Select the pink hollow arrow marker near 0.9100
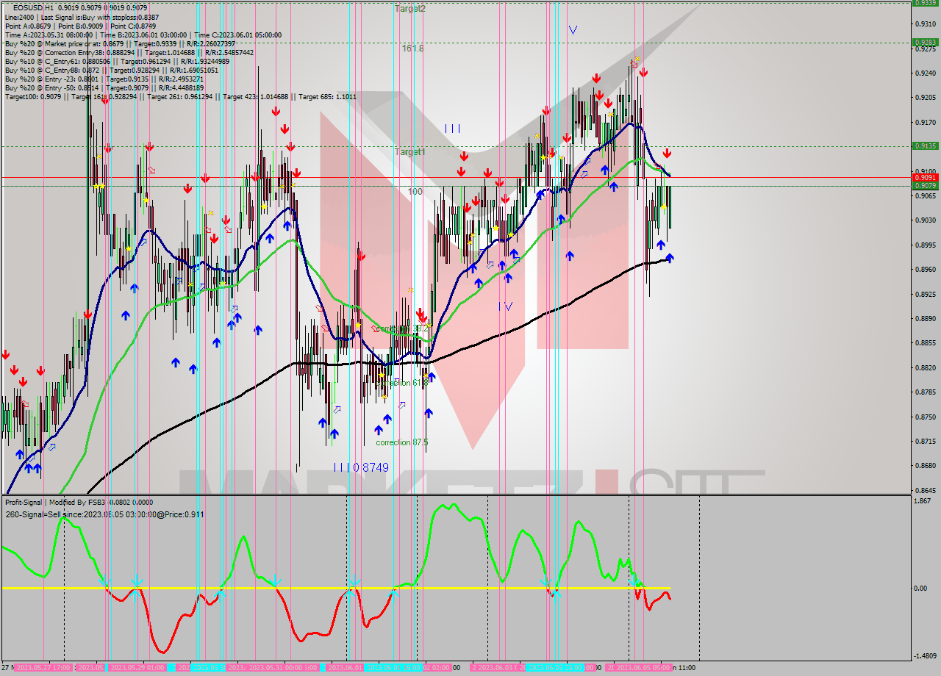The image size is (941, 676). pos(153,169)
